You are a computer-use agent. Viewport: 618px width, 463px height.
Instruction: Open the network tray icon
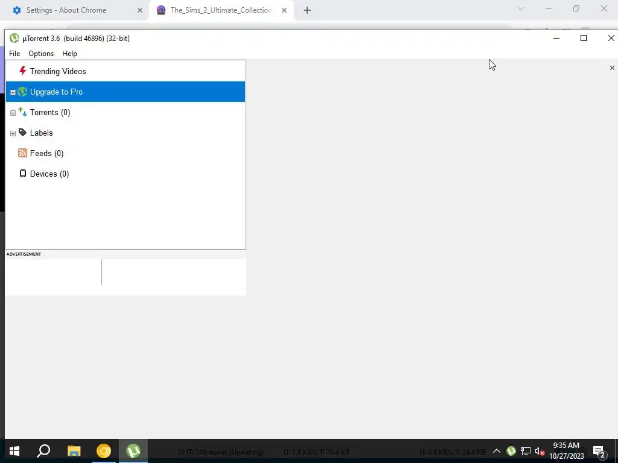526,451
